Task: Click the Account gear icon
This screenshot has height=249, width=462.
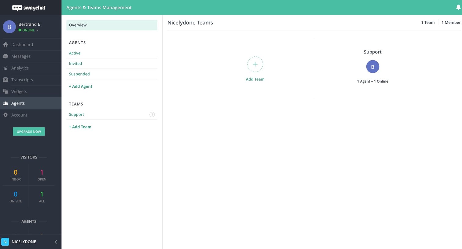Action: [x=5, y=115]
